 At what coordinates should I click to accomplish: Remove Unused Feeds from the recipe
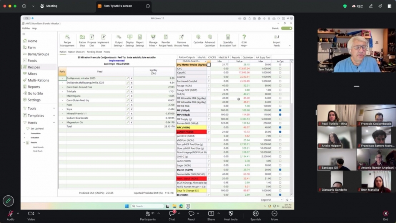click(181, 41)
